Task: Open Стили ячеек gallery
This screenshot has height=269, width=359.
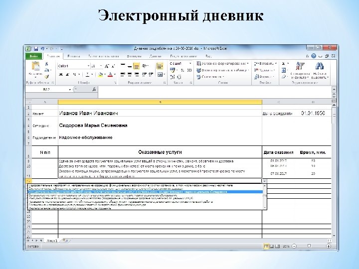Action: tap(210, 77)
